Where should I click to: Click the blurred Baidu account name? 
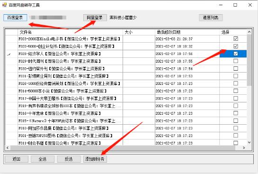pyautogui.click(x=48, y=18)
